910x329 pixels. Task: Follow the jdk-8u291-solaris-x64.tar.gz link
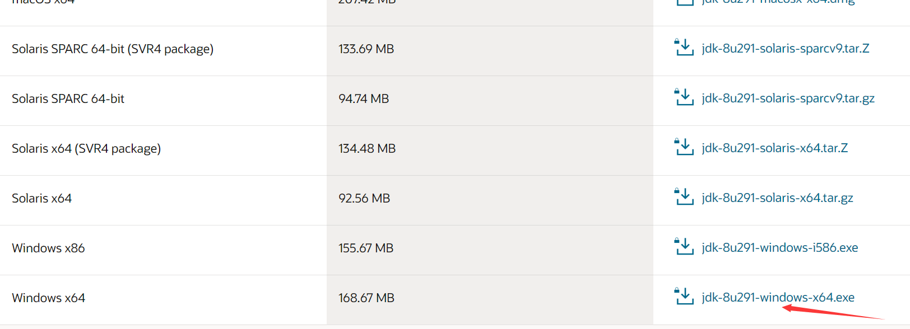click(x=777, y=198)
